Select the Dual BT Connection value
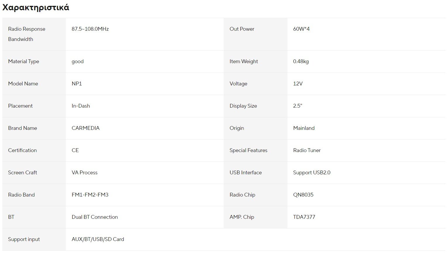The width and height of the screenshot is (448, 253). pyautogui.click(x=95, y=217)
